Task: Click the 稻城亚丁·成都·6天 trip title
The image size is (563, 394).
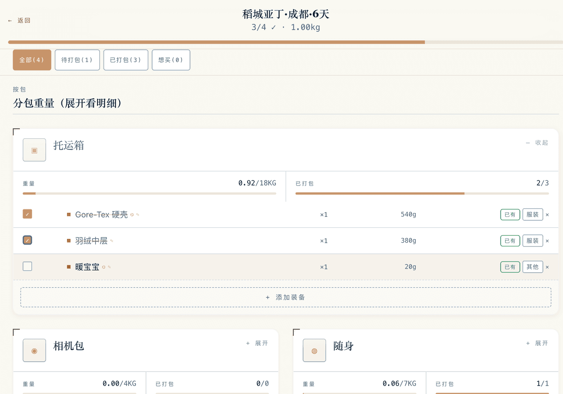Action: click(x=286, y=14)
